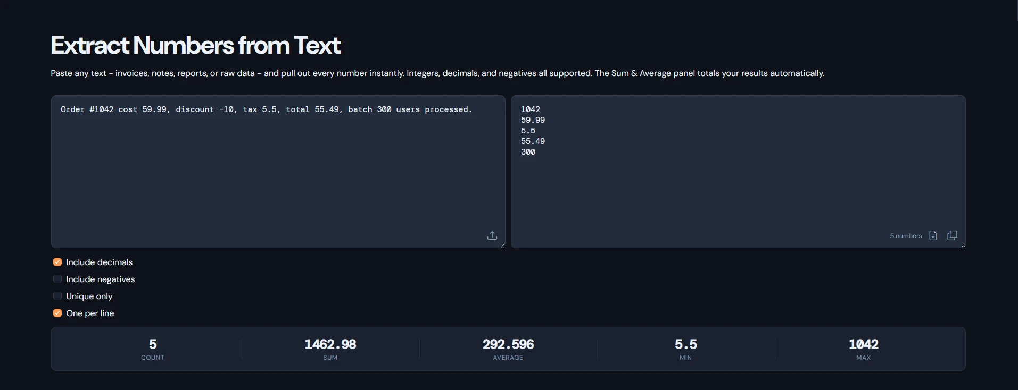Select the 59.99 line in the output
1018x390 pixels.
tap(533, 120)
